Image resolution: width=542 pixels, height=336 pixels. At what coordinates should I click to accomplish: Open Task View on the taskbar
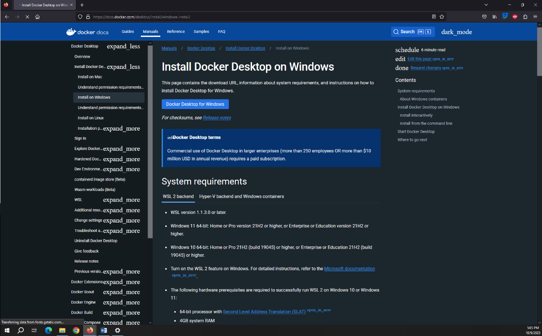[34, 330]
